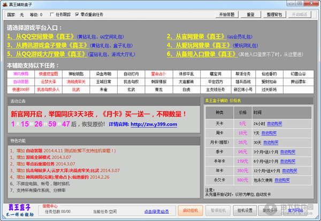Image resolution: width=321 pixels, height=221 pixels.
Task: Select the 自动打丹 task cell
Action: point(131,74)
